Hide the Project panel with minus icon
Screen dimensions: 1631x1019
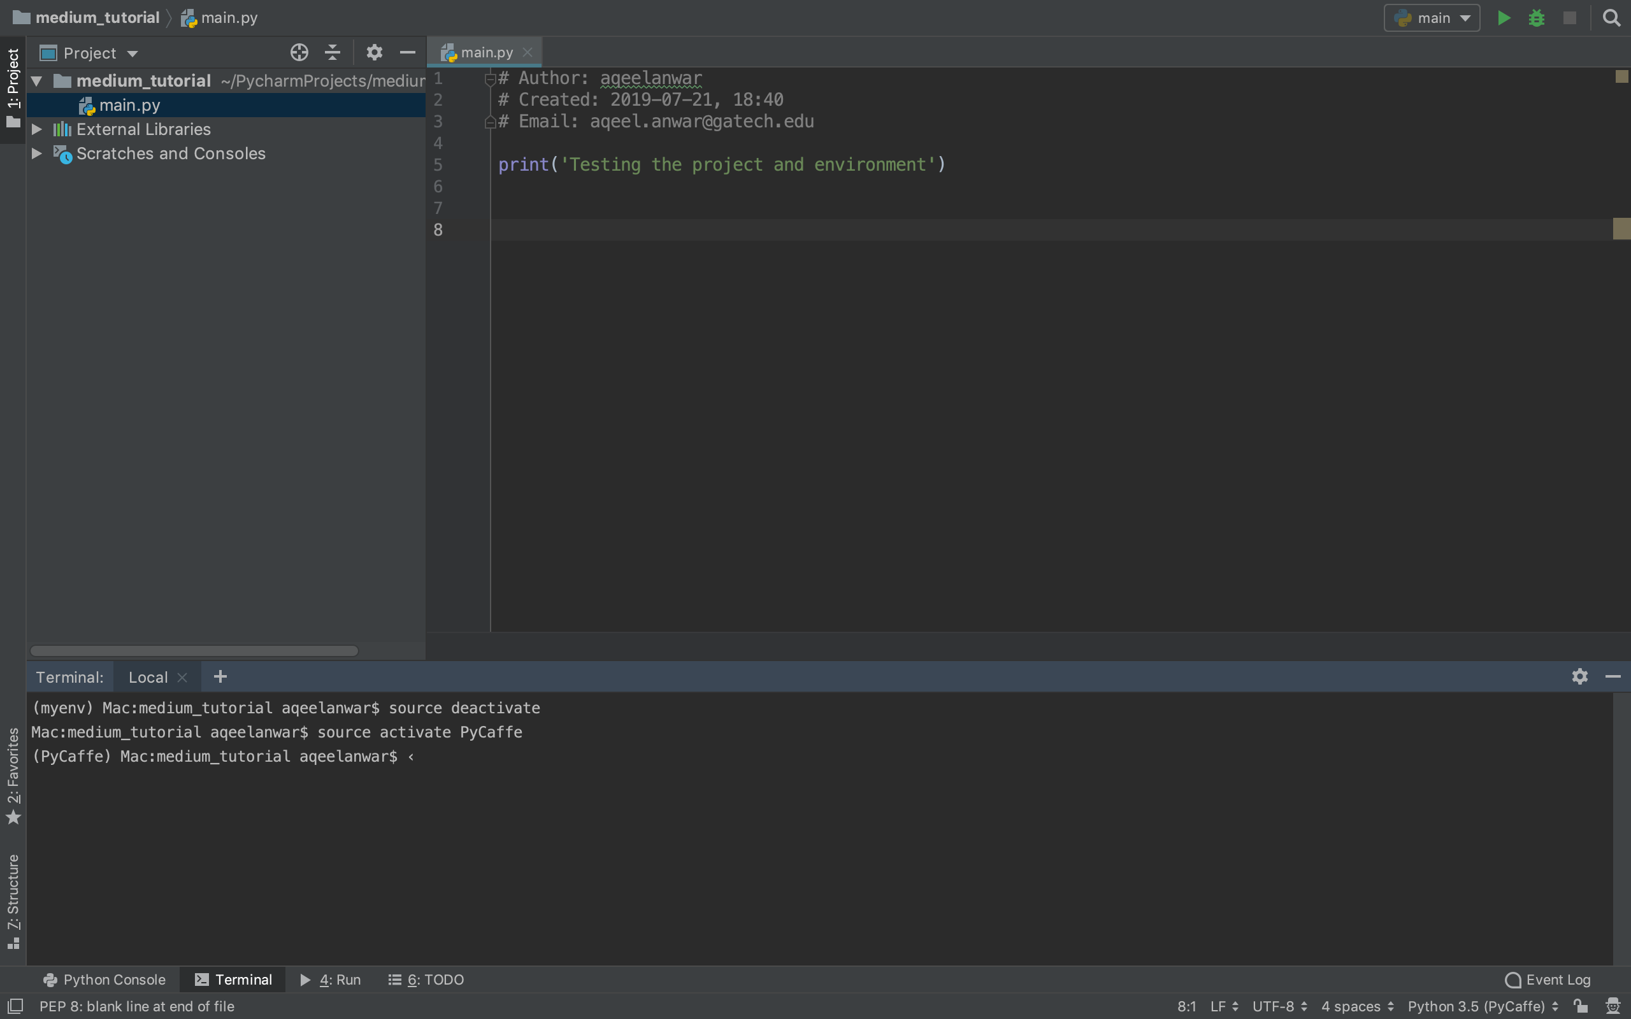pos(407,53)
